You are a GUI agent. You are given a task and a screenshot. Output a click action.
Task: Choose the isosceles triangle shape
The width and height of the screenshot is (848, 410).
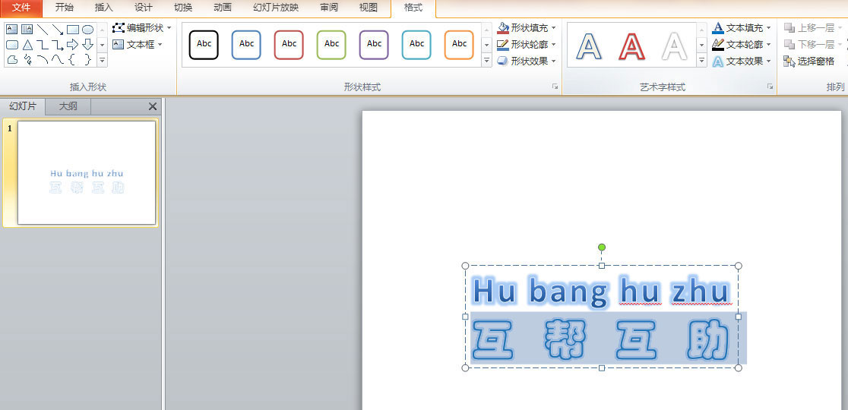[27, 45]
